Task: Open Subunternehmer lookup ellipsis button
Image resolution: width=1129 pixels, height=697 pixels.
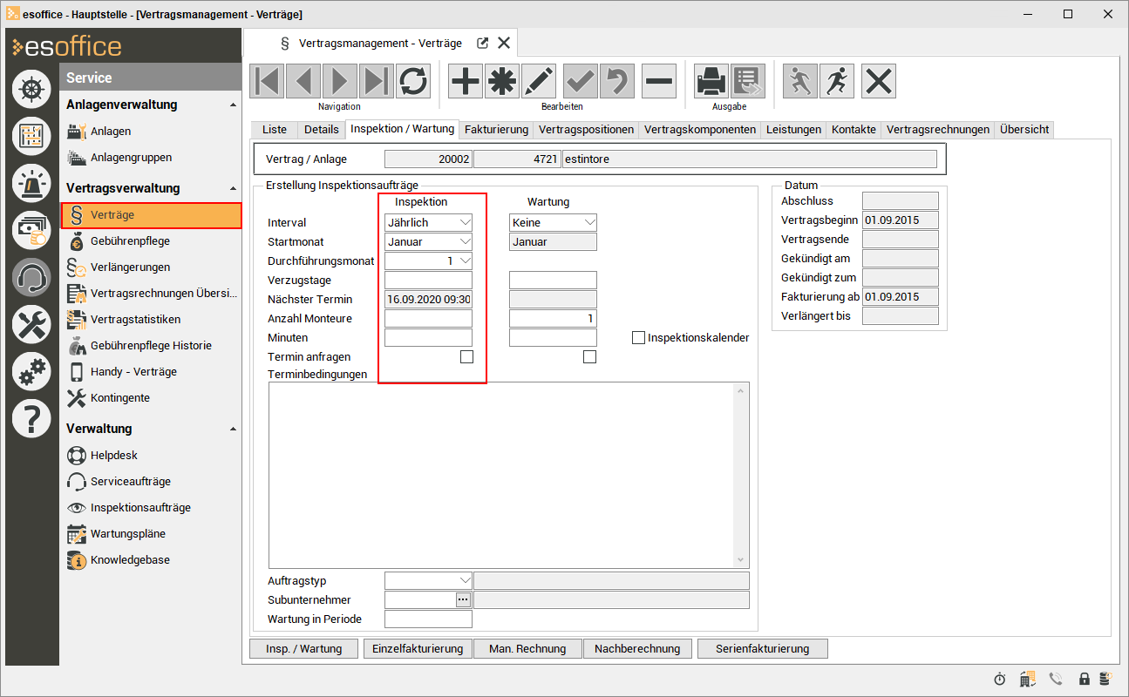Action: (463, 599)
